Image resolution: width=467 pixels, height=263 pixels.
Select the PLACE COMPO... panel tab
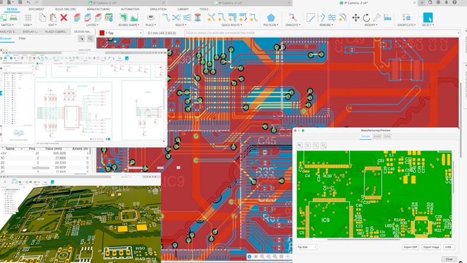pos(56,31)
